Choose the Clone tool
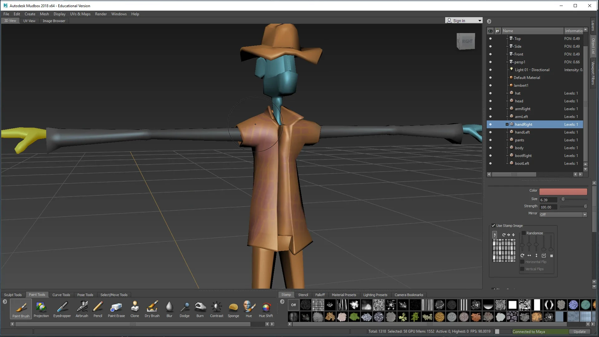 click(134, 309)
